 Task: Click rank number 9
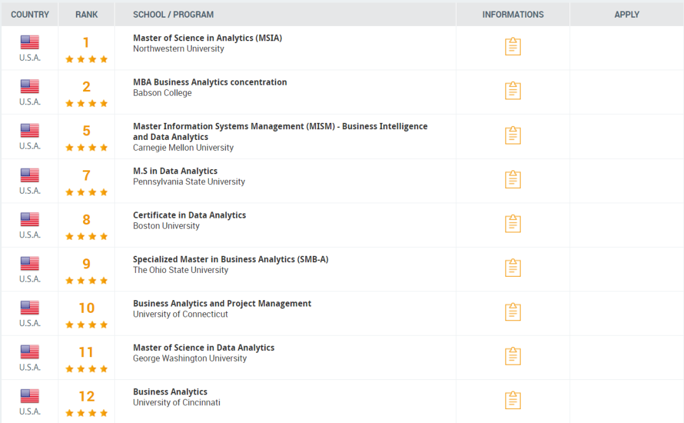[x=86, y=263]
